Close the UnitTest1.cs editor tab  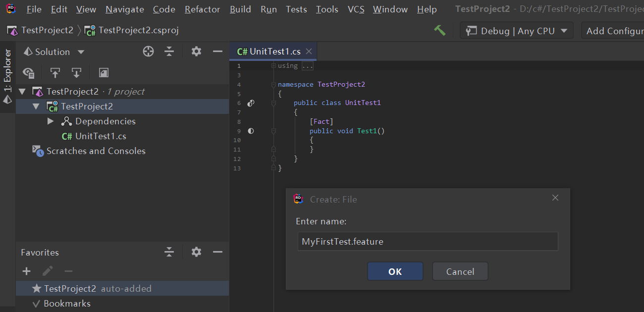coord(309,52)
